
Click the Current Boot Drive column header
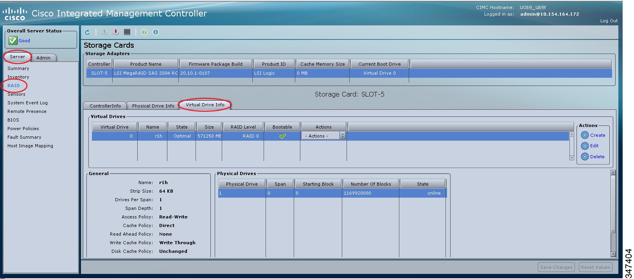(x=379, y=64)
